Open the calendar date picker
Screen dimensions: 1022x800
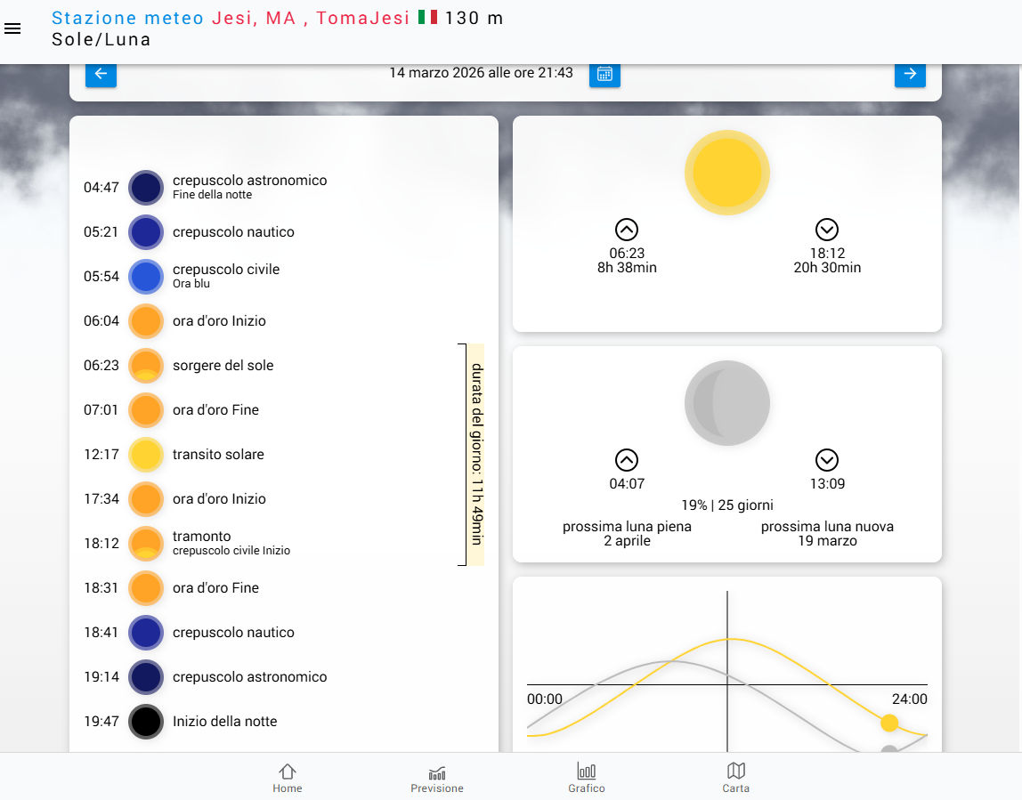[x=604, y=74]
